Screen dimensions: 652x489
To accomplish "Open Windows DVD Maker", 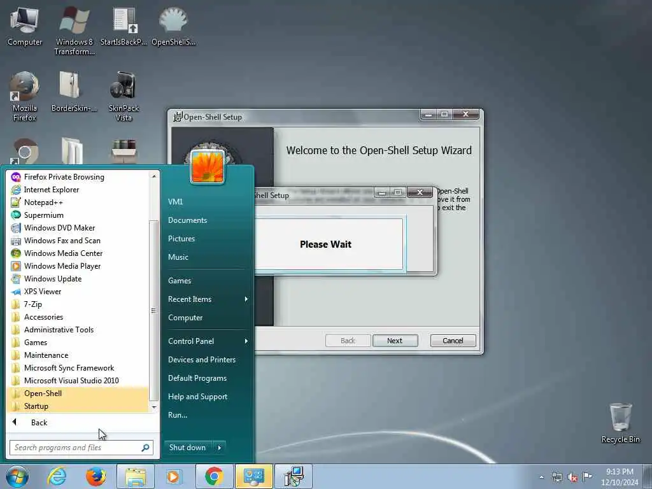I will pyautogui.click(x=78, y=228).
